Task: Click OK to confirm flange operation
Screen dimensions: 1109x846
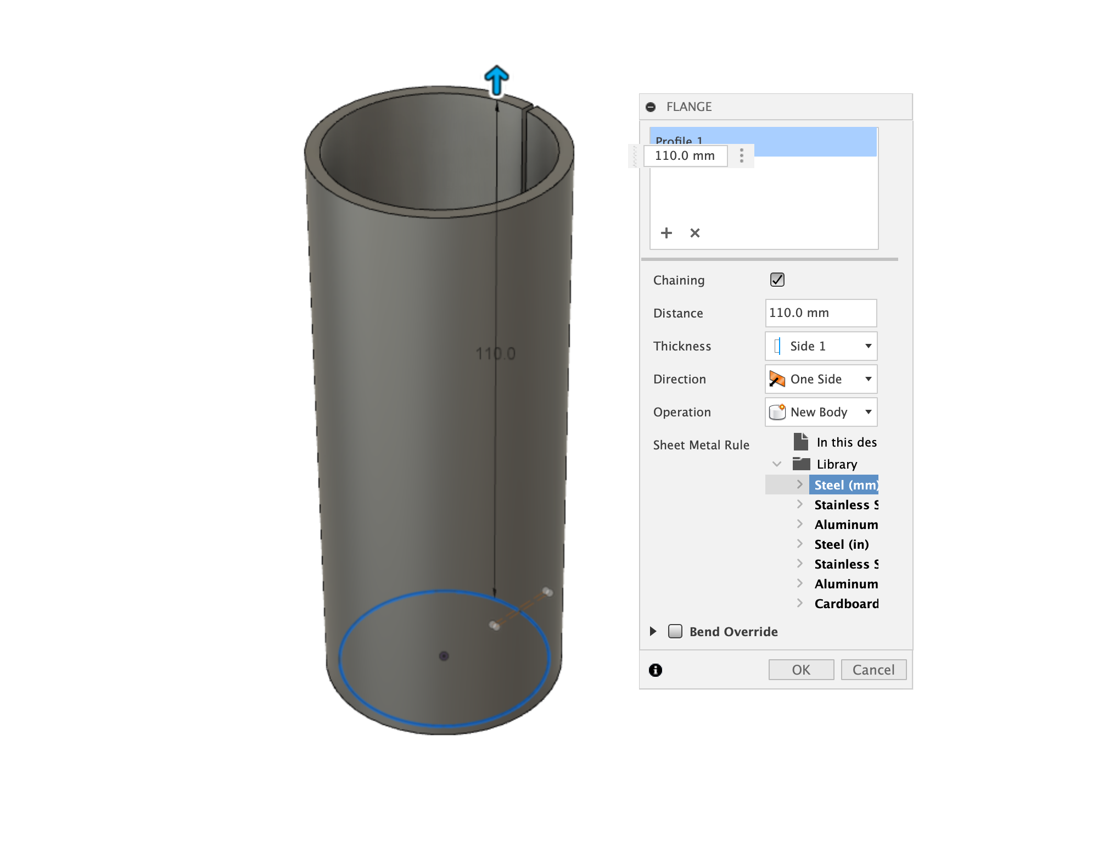Action: [800, 669]
